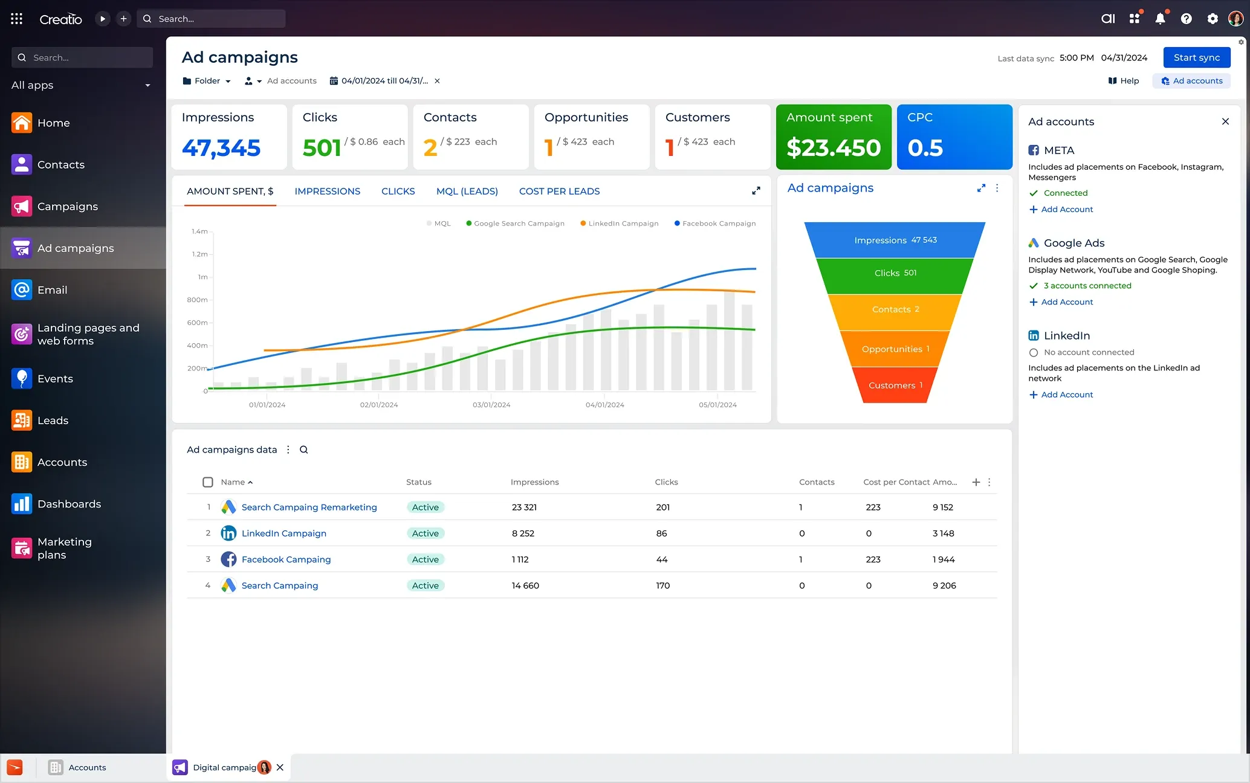Open the Creatio AI assistant icon
Image resolution: width=1250 pixels, height=783 pixels.
pyautogui.click(x=1108, y=19)
